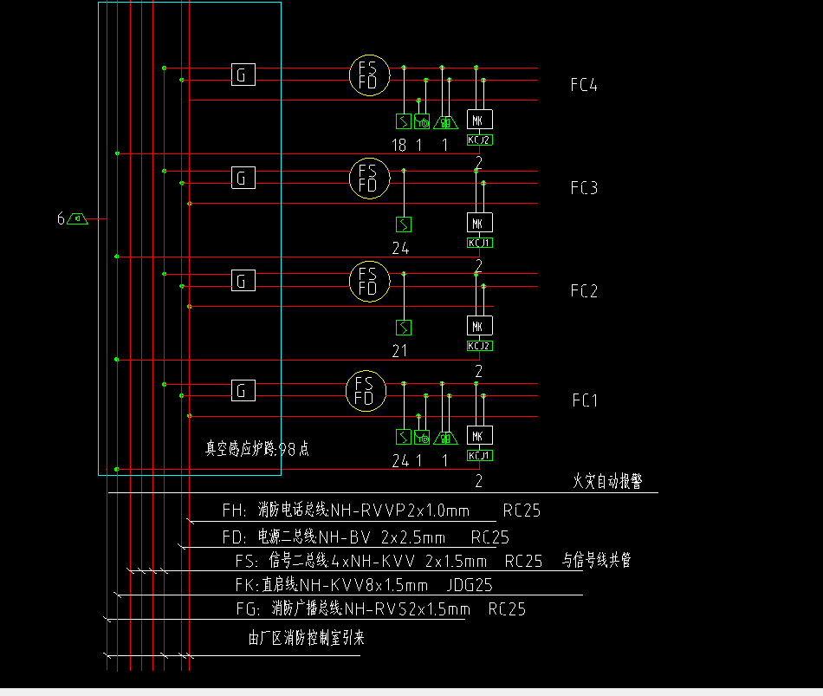Click the FD: 电源二总线 NH-BV 2x2.5mm note

334,537
